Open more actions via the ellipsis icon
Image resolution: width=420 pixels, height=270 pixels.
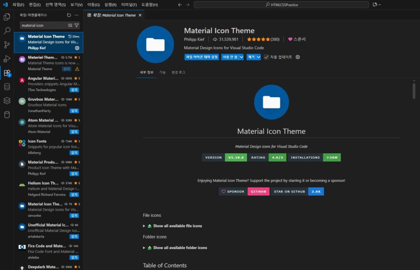click(x=76, y=15)
